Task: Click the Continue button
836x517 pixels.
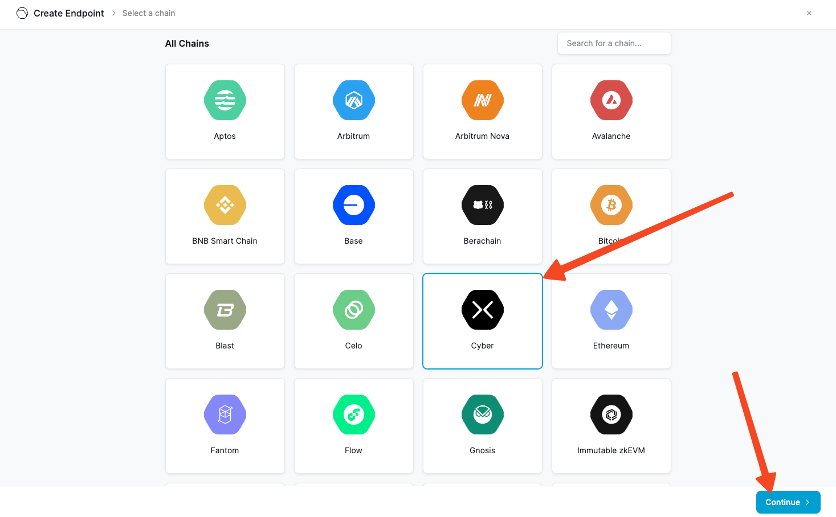Action: click(788, 502)
